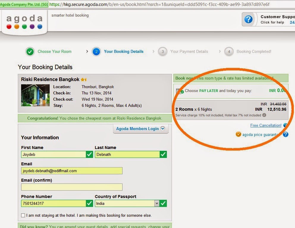Click Riski Residence Bangkok hotel name

(50, 79)
